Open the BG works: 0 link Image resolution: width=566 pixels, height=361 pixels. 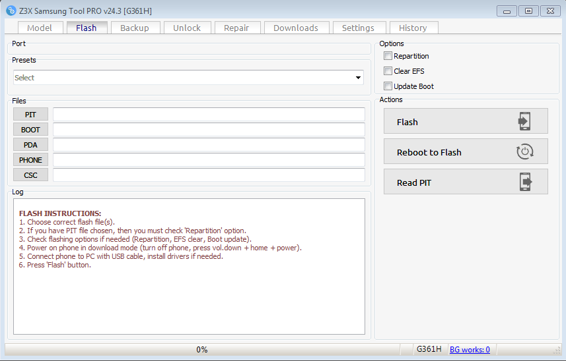click(470, 350)
